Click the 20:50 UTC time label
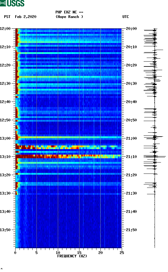Viewport: 168px width, 272px height. point(131,120)
